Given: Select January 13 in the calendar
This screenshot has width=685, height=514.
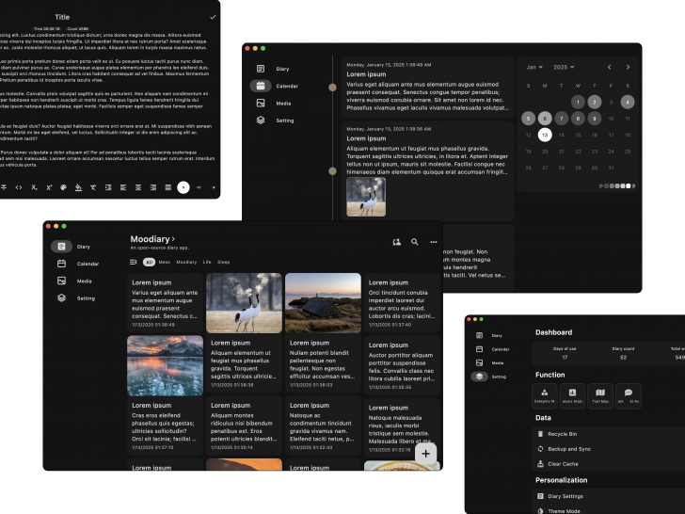Looking at the screenshot, I should click(x=545, y=135).
